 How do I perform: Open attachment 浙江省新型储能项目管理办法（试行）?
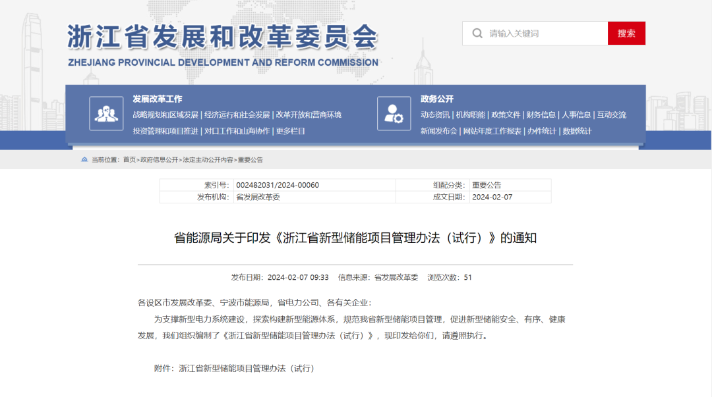click(247, 368)
